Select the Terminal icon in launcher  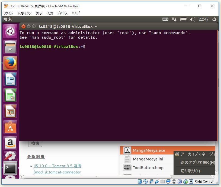coord(10,168)
